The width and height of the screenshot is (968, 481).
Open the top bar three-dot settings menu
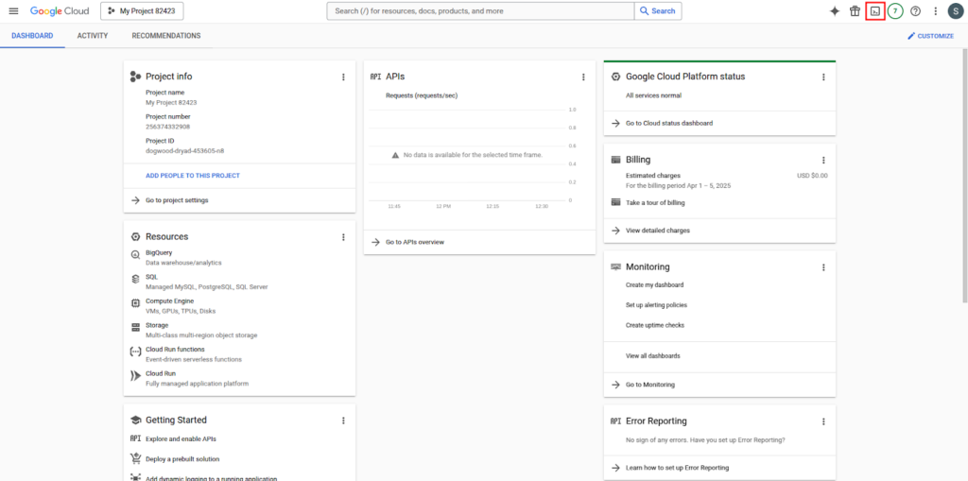tap(935, 11)
